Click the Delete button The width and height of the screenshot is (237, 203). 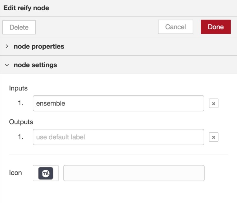19,27
